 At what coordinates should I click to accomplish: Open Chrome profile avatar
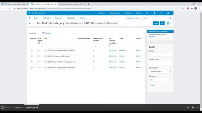196,8
